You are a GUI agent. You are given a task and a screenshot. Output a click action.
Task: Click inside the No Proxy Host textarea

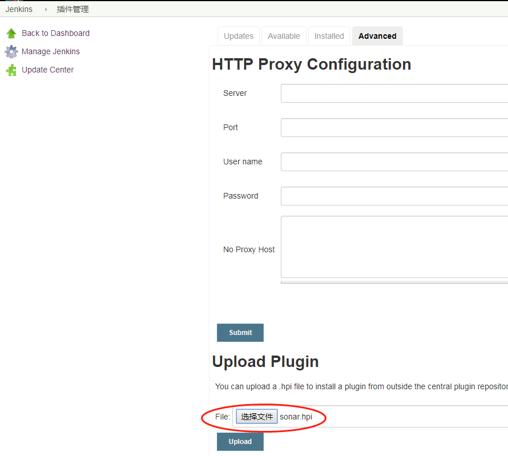pyautogui.click(x=394, y=247)
